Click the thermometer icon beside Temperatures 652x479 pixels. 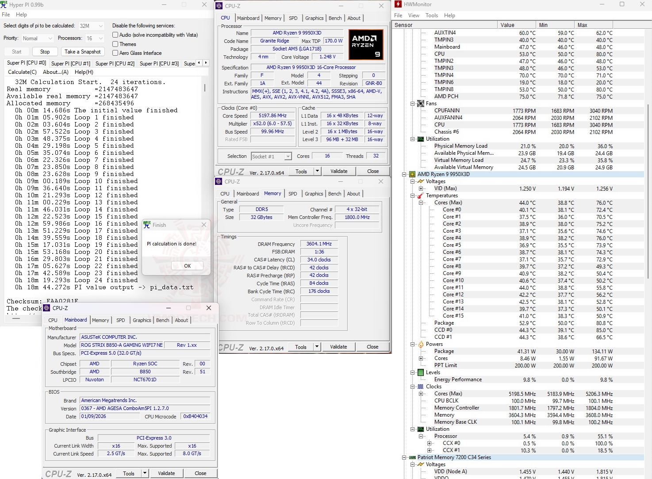click(420, 195)
